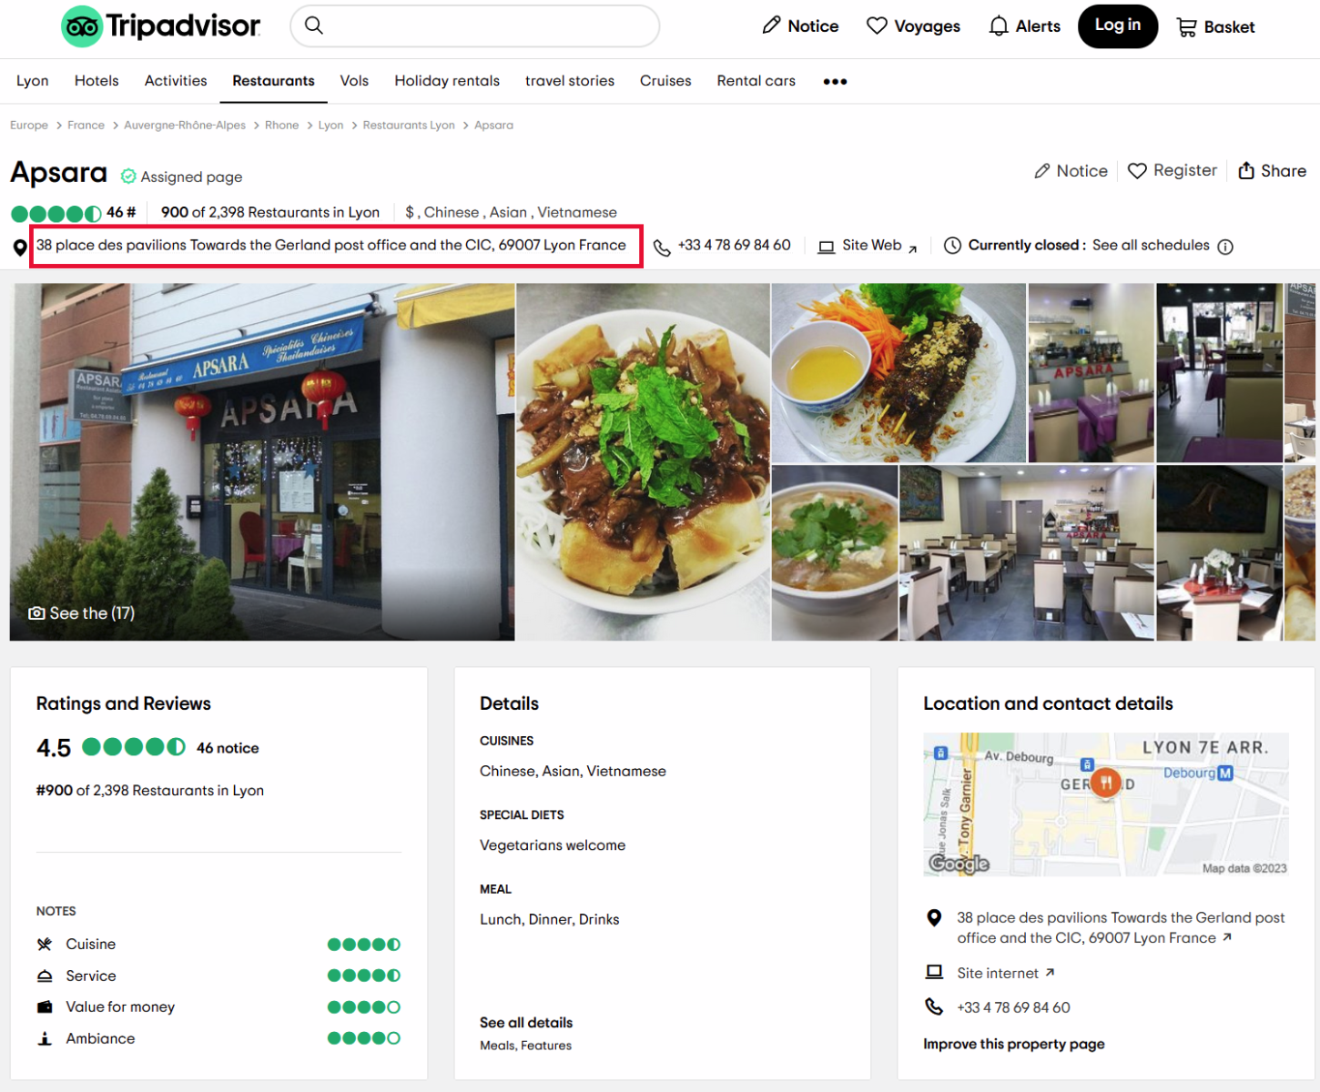1320x1092 pixels.
Task: Click the phone icon next to +33 number
Action: tap(662, 247)
